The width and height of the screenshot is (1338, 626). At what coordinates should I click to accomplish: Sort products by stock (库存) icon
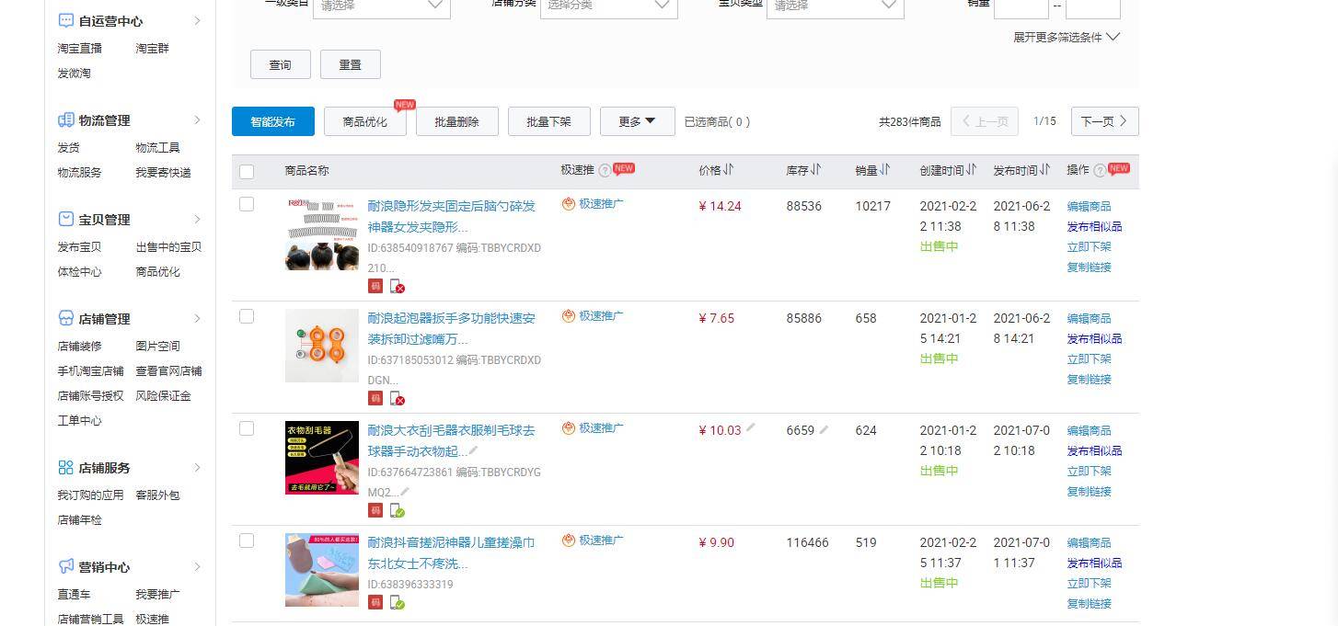point(816,170)
